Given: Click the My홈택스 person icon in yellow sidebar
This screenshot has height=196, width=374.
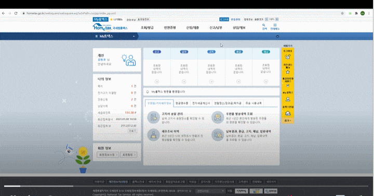Looking at the screenshot, I should [x=288, y=99].
